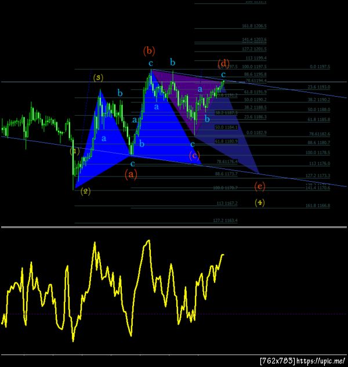
Task: Click the 0.0 1182.9 Fibonacci label
Action: click(256, 133)
